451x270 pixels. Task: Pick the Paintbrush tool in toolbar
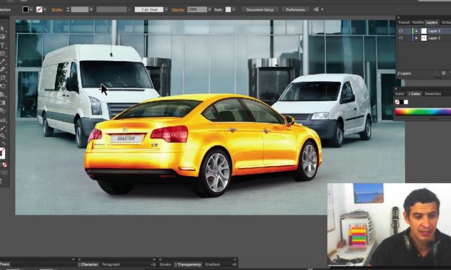pos(2,61)
